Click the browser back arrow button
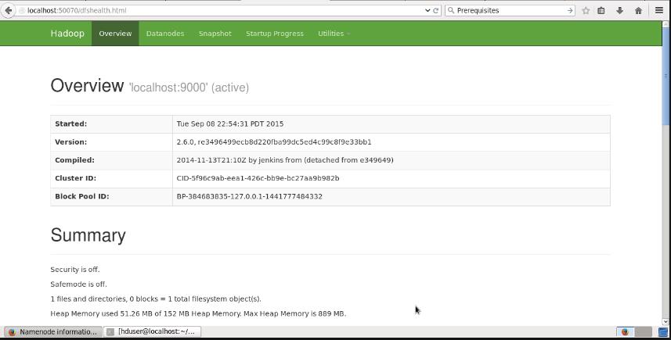The height and width of the screenshot is (340, 671). pos(8,10)
